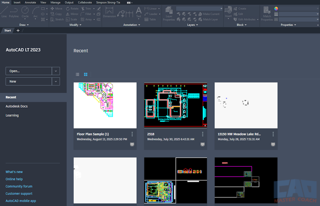Click the Mirror tool
Image resolution: width=320 pixels, height=206 pixels.
72,14
